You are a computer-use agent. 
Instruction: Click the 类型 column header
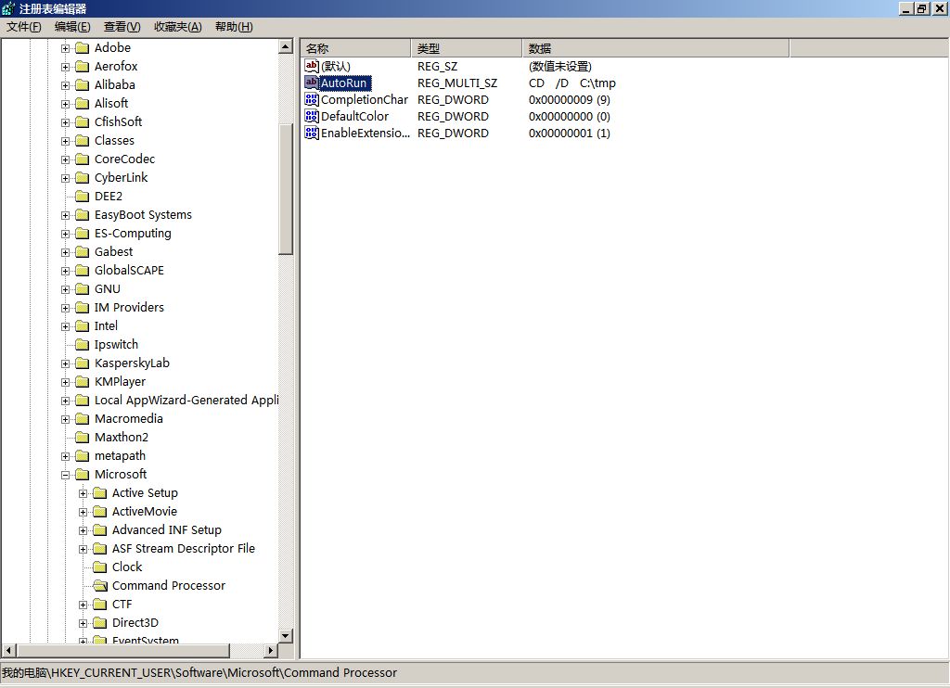pos(466,48)
